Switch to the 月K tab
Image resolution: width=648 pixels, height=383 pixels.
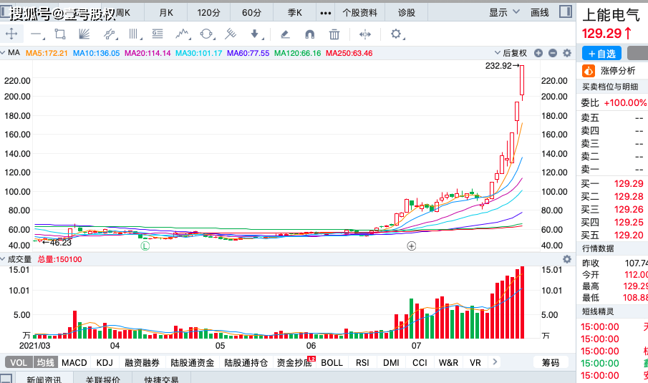166,12
